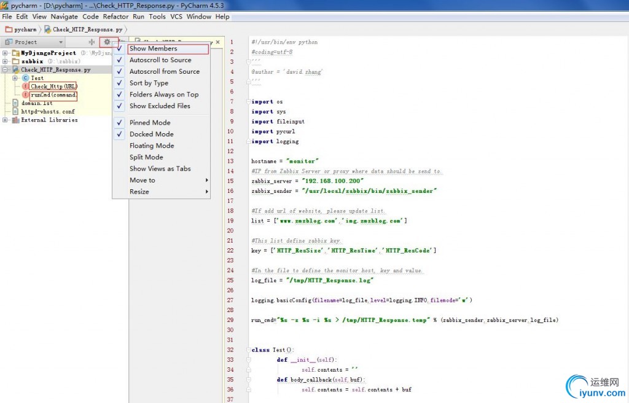The image size is (629, 403).
Task: Click the pycharm folder icon in breadcrumb
Action: [9, 29]
